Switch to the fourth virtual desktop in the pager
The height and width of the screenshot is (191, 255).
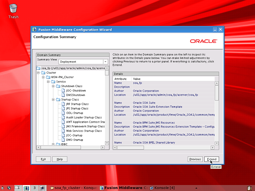(x=43, y=188)
